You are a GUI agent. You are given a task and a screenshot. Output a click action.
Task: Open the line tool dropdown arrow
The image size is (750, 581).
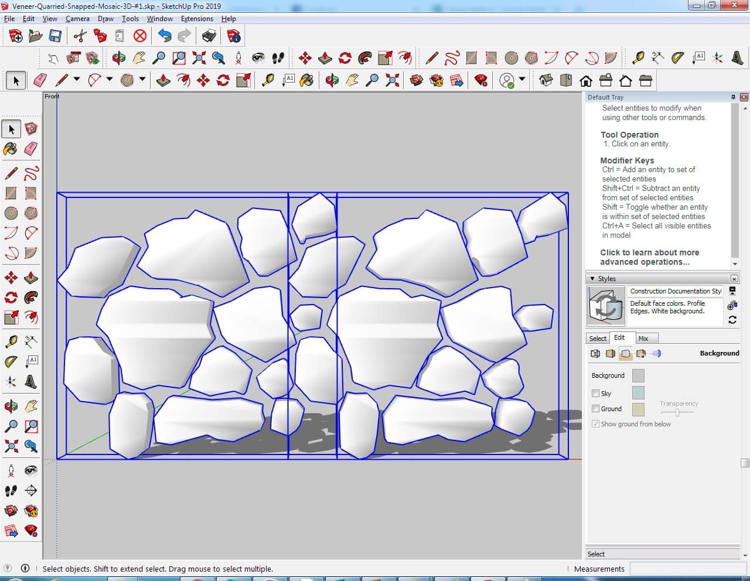coord(76,80)
